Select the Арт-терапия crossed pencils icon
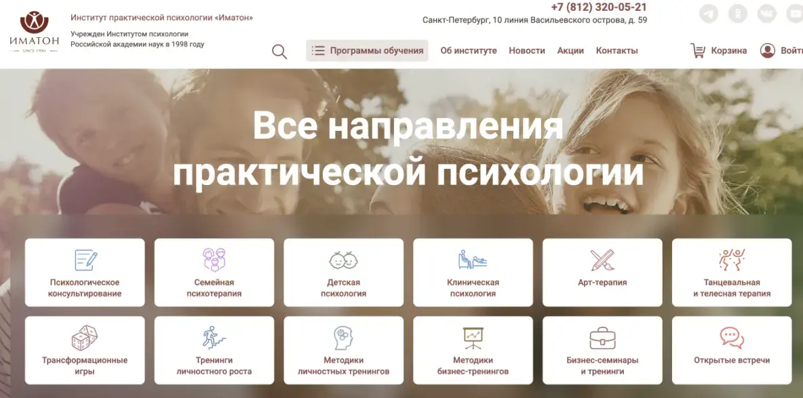This screenshot has height=398, width=803. (603, 261)
